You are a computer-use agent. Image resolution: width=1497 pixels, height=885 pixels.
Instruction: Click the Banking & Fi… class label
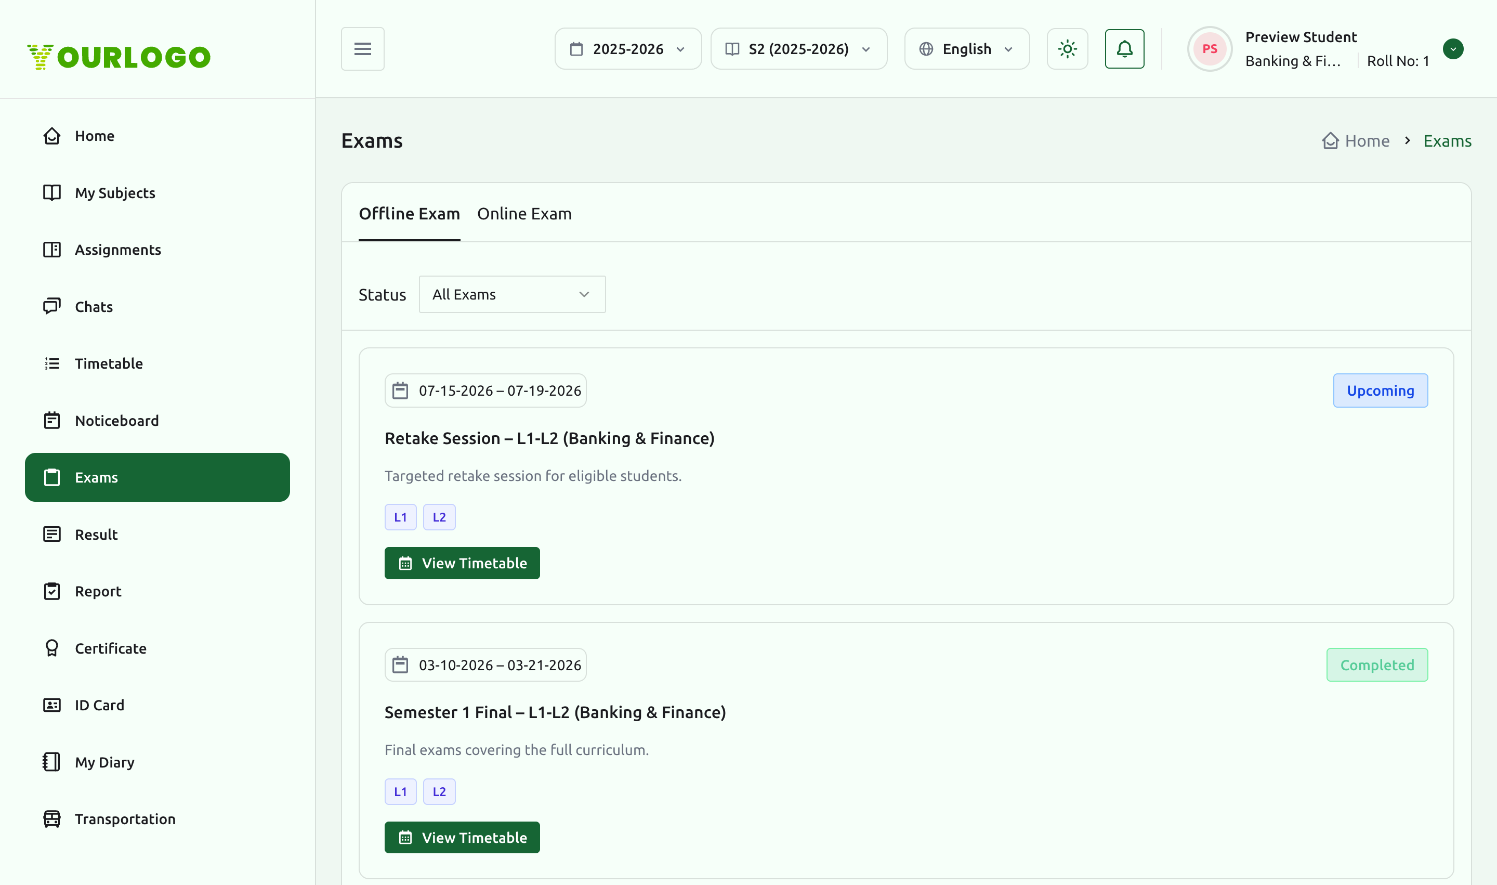pos(1293,61)
